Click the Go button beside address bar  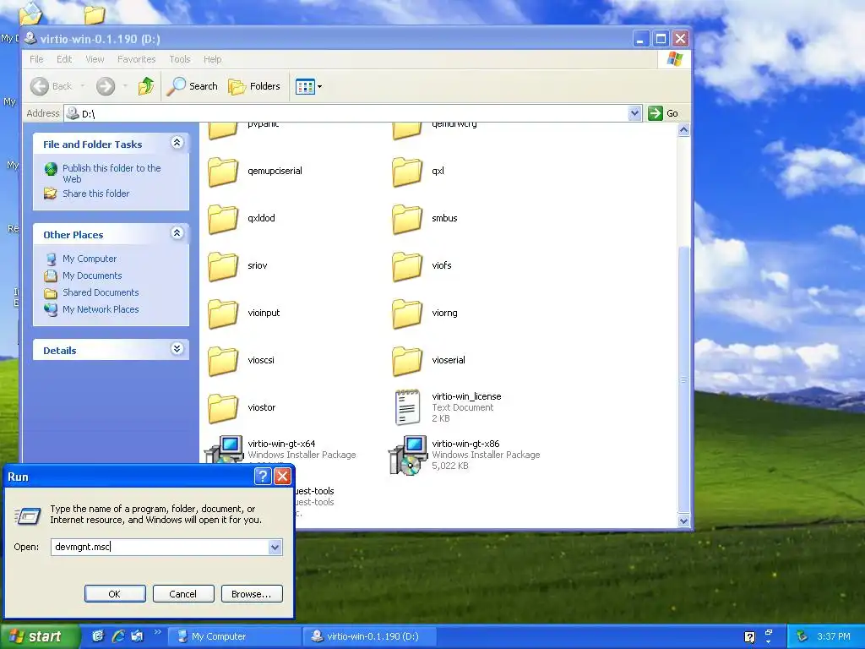(664, 113)
